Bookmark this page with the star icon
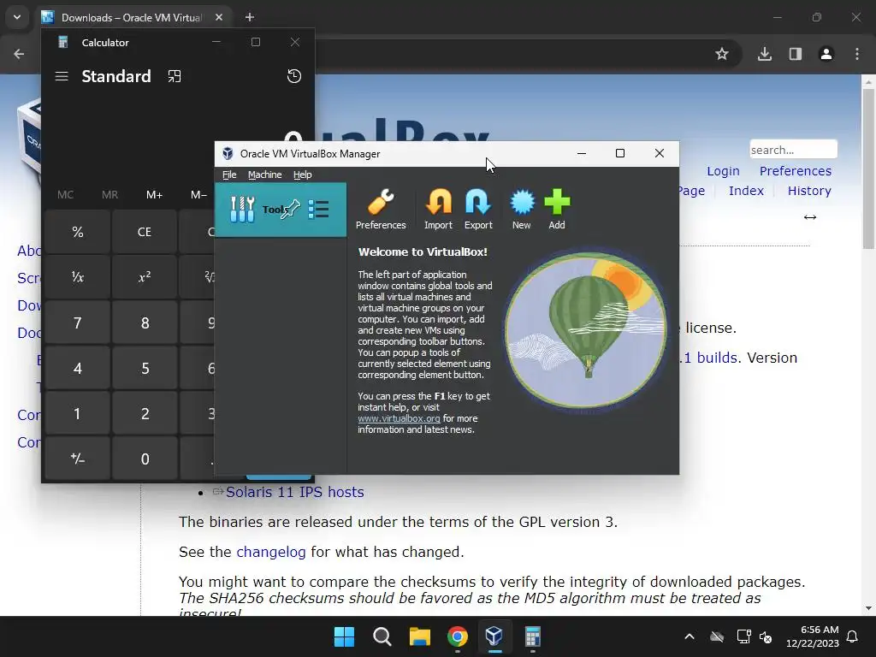876x657 pixels. tap(722, 54)
